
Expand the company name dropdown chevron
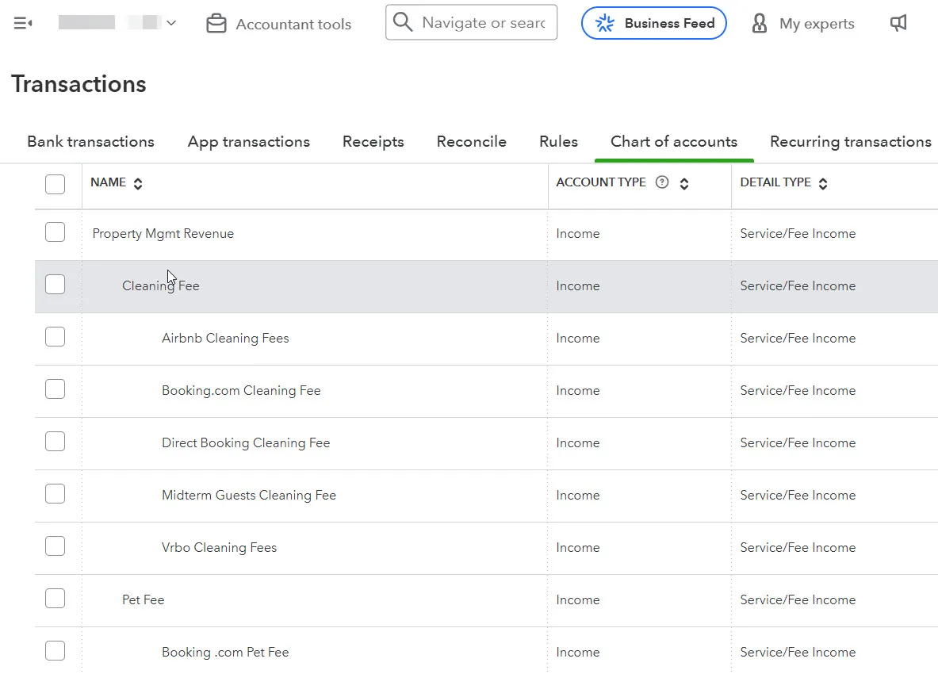[171, 24]
